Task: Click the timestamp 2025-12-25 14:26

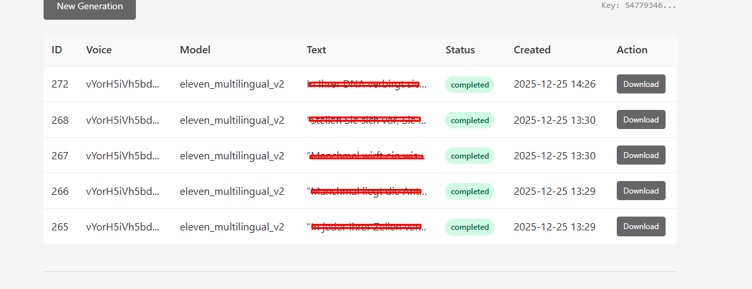Action: point(554,84)
